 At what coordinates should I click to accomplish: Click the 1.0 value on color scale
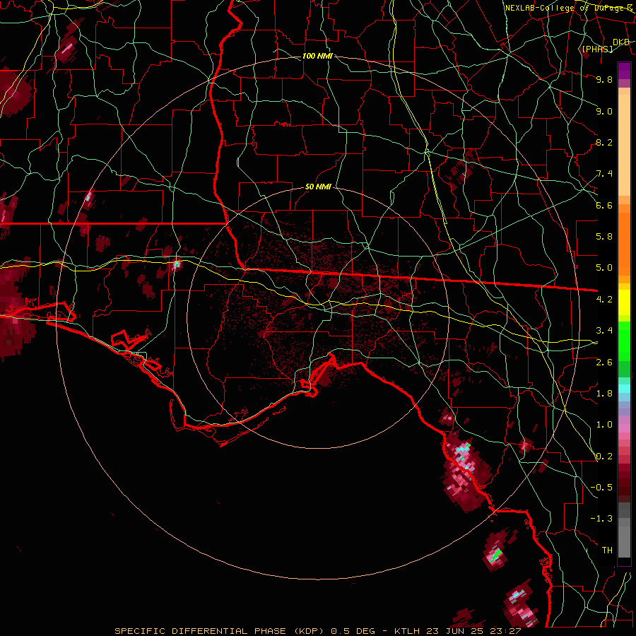[604, 425]
